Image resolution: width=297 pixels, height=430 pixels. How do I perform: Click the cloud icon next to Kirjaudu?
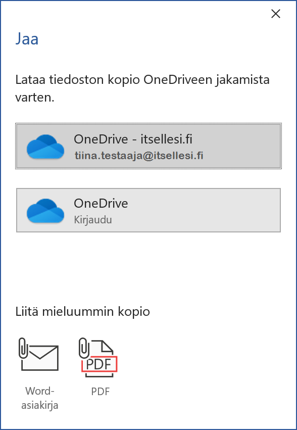click(x=45, y=211)
